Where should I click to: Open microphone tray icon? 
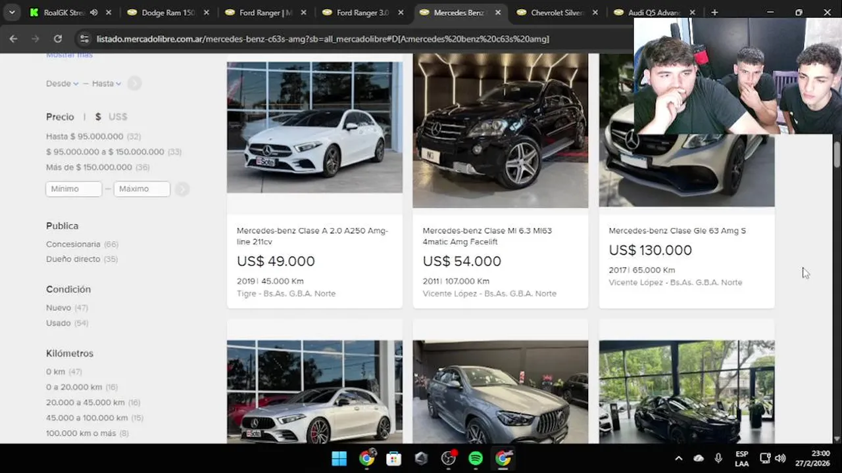(x=718, y=459)
